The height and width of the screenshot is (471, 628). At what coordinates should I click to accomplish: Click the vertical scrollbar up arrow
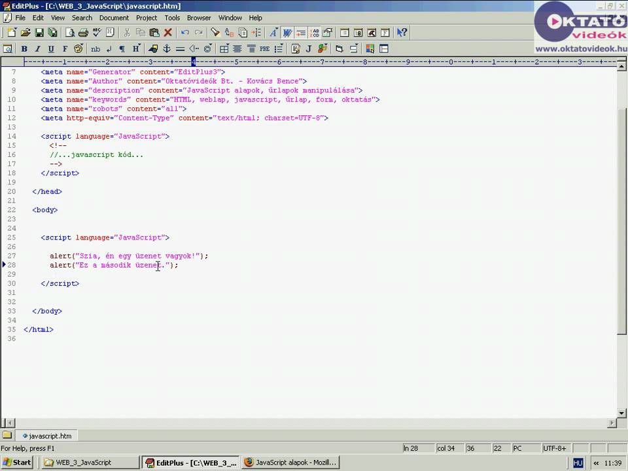[621, 65]
